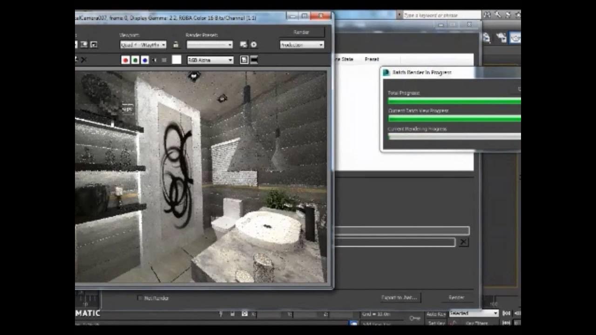
Task: Click the Material Editor icon in main toolbar
Action: [487, 38]
